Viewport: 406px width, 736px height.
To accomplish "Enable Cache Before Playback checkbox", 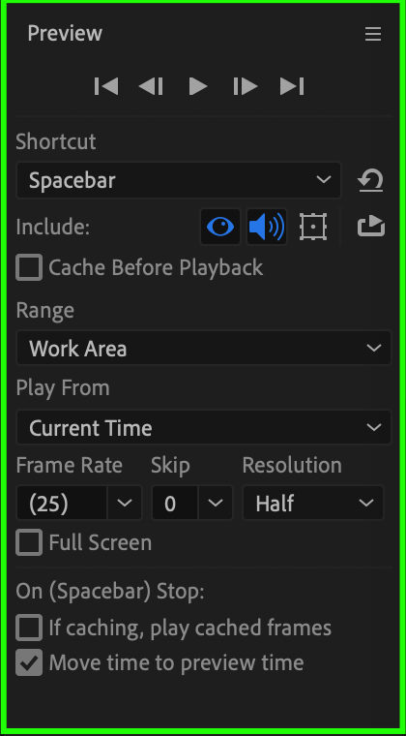I will (29, 267).
